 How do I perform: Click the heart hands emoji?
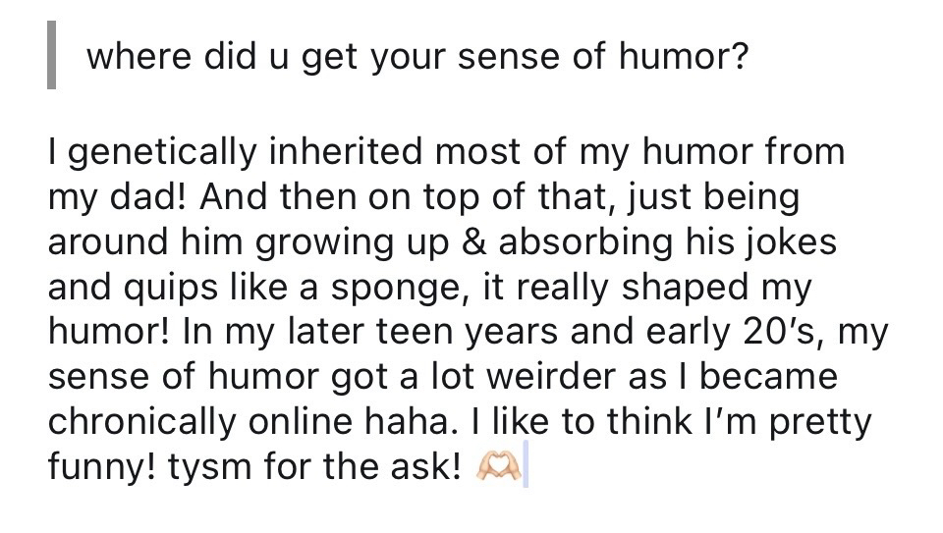tap(495, 464)
